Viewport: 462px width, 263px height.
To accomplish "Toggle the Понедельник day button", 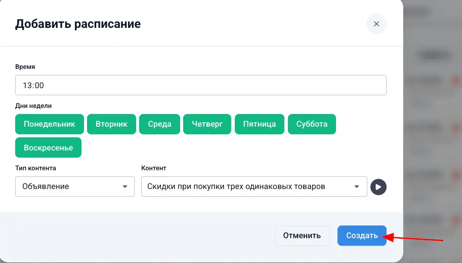I will [x=50, y=124].
